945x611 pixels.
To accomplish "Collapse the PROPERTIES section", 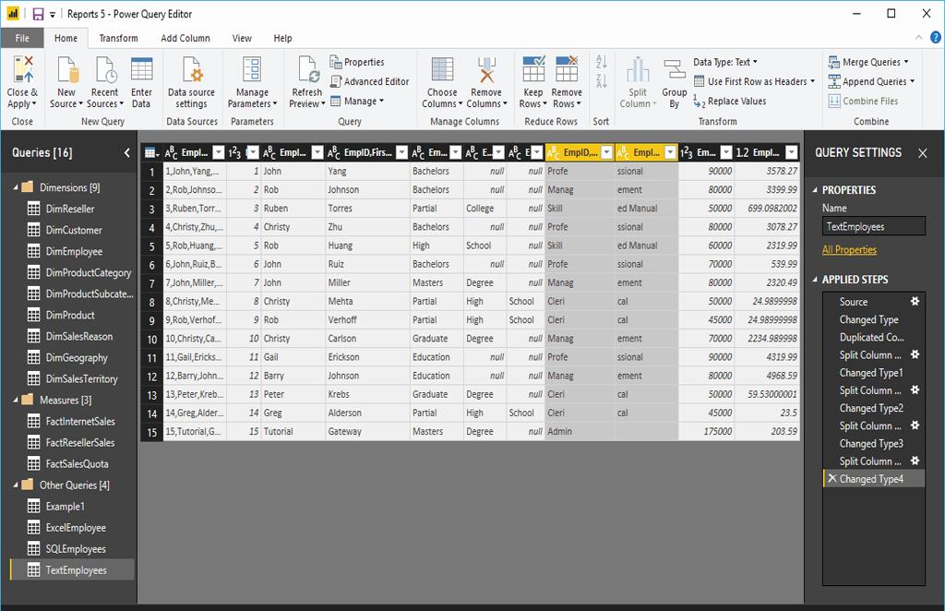I will 815,190.
